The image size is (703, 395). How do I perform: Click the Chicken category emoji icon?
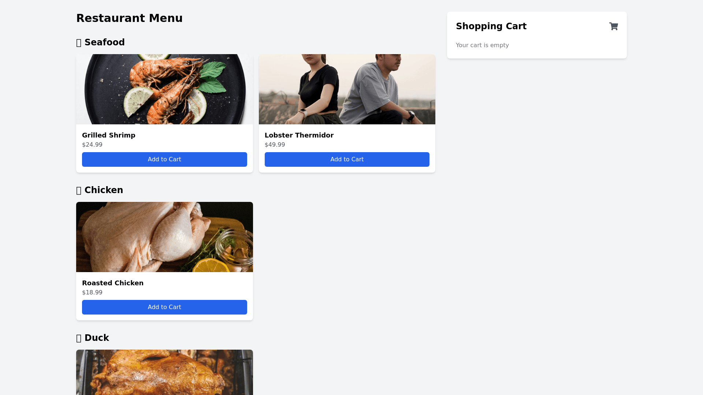tap(79, 191)
